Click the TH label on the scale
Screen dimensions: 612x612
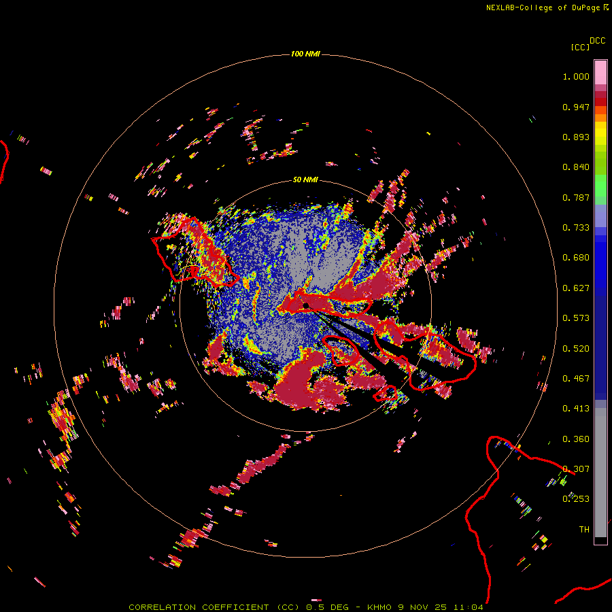(x=584, y=530)
